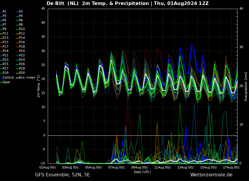Click the P22 legend entry
Image resolution: width=249 pixels, height=181 pixels.
(22, 55)
